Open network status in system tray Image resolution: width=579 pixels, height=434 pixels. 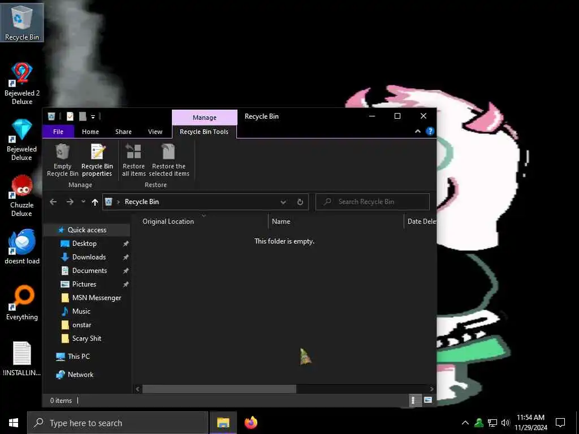click(492, 423)
